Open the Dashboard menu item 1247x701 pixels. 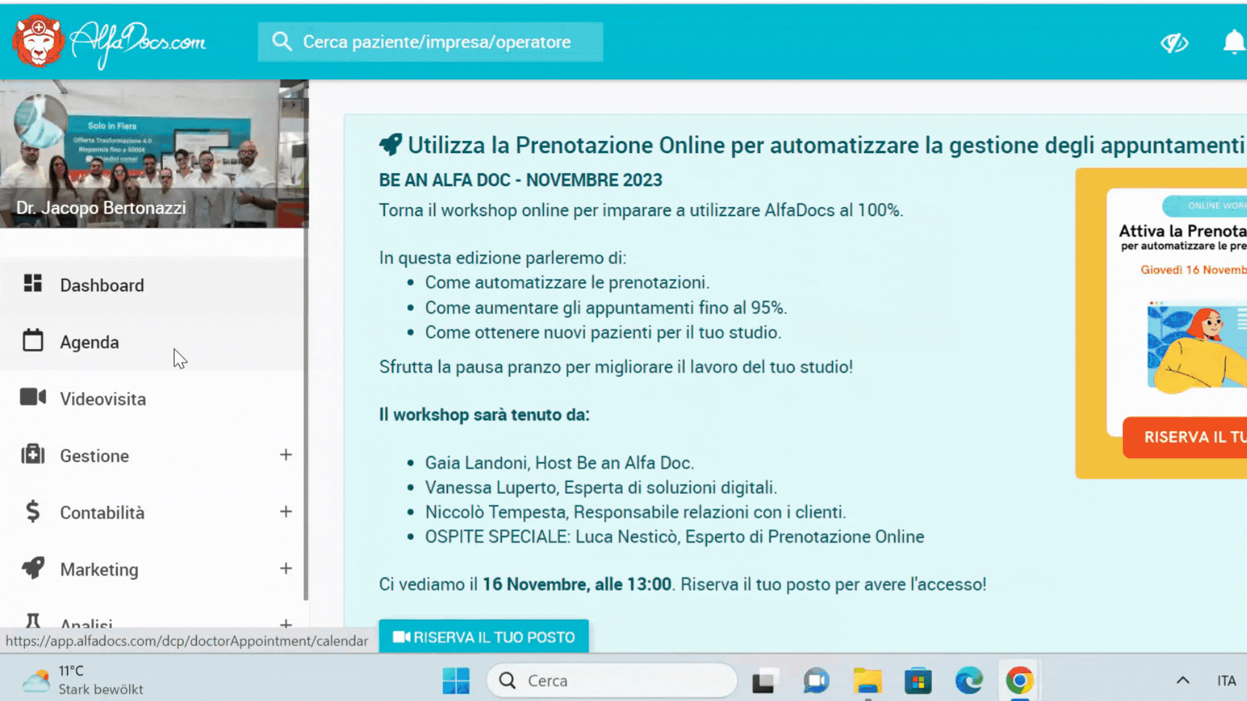[153, 285]
